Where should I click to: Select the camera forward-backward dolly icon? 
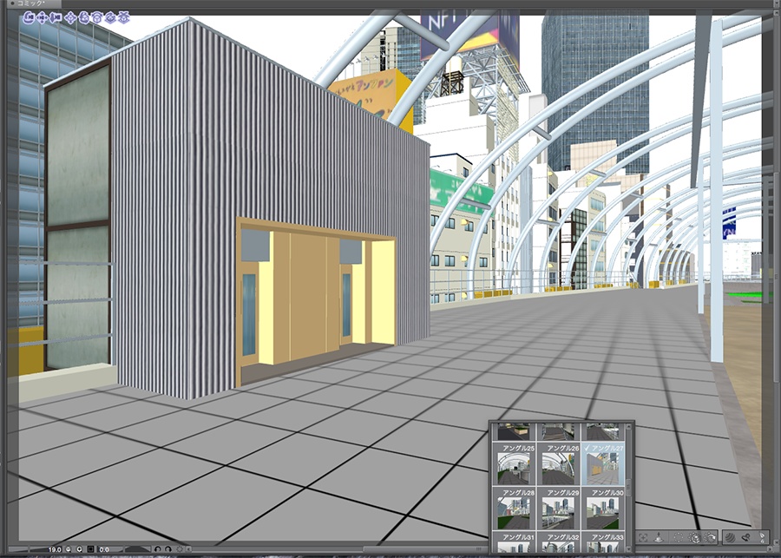point(56,17)
